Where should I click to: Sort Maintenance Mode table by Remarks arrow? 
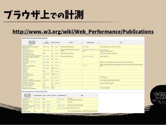[x=57, y=96]
